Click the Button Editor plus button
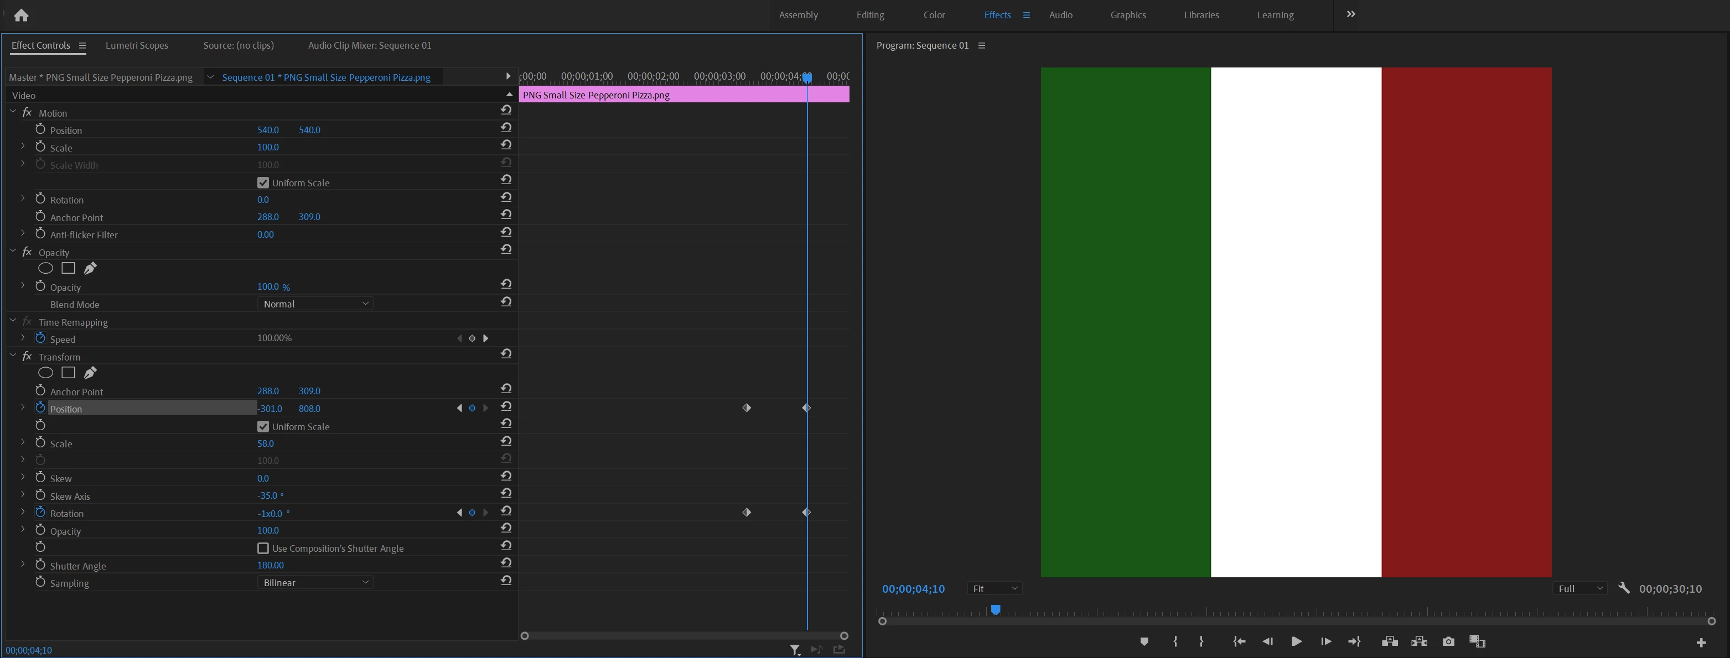The width and height of the screenshot is (1730, 658). (x=1701, y=643)
